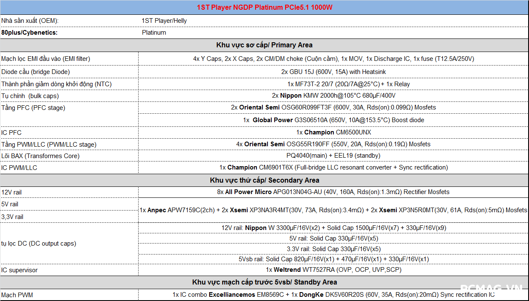This screenshot has width=529, height=301.
Task: Click the '1ST Player/Helly' manufacturer value
Action: pyautogui.click(x=164, y=21)
